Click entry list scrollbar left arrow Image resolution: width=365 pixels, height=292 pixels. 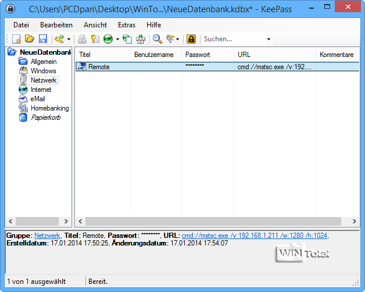pos(80,221)
